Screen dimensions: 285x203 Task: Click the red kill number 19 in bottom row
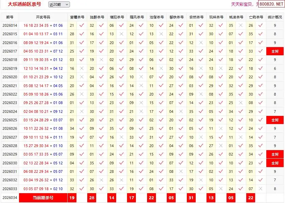pos(72,198)
